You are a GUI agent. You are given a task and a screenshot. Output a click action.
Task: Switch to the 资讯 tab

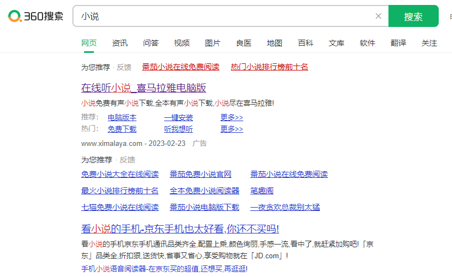click(119, 43)
